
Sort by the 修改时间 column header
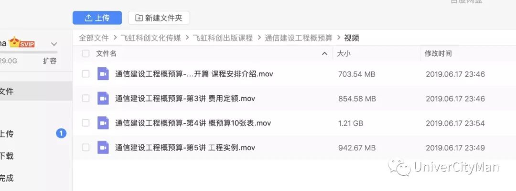click(438, 53)
